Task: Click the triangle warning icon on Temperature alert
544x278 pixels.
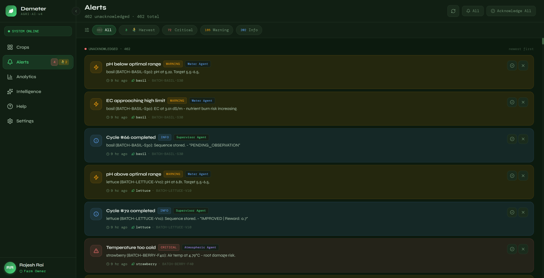Action: [96, 251]
